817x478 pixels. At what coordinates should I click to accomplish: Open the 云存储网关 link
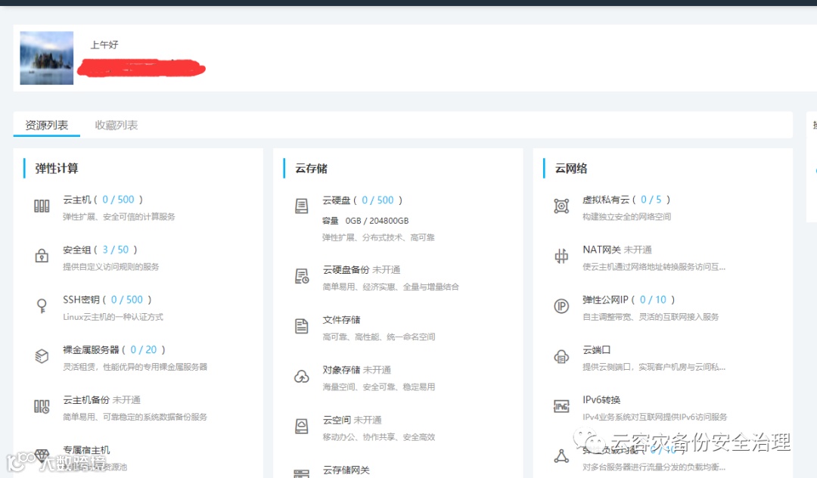click(x=346, y=470)
